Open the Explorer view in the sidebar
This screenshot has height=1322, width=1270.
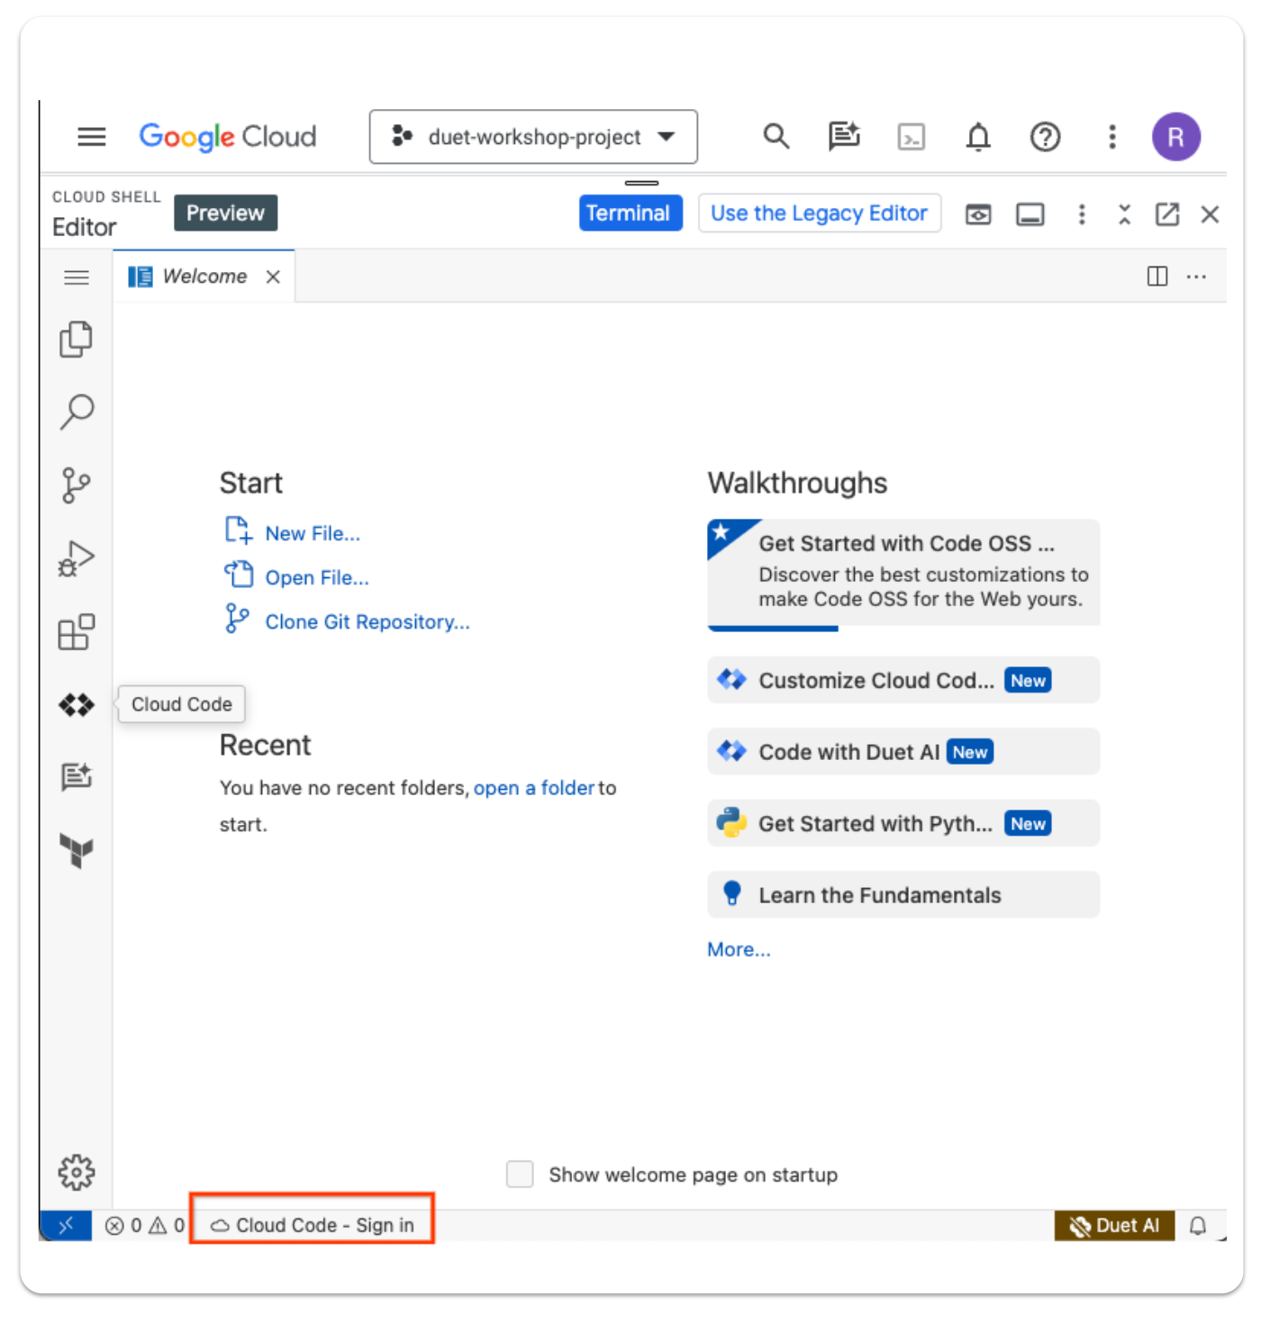point(77,340)
